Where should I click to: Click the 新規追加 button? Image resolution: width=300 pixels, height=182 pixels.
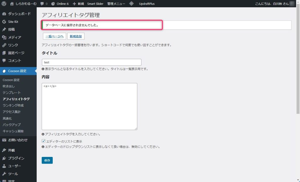pos(76,36)
